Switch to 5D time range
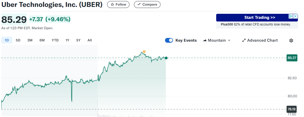 [x=18, y=40]
